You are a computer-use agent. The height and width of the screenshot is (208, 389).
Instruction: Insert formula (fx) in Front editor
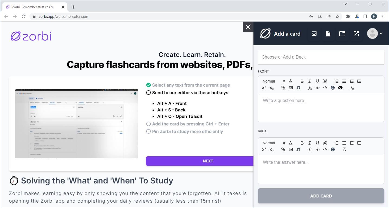click(310, 88)
